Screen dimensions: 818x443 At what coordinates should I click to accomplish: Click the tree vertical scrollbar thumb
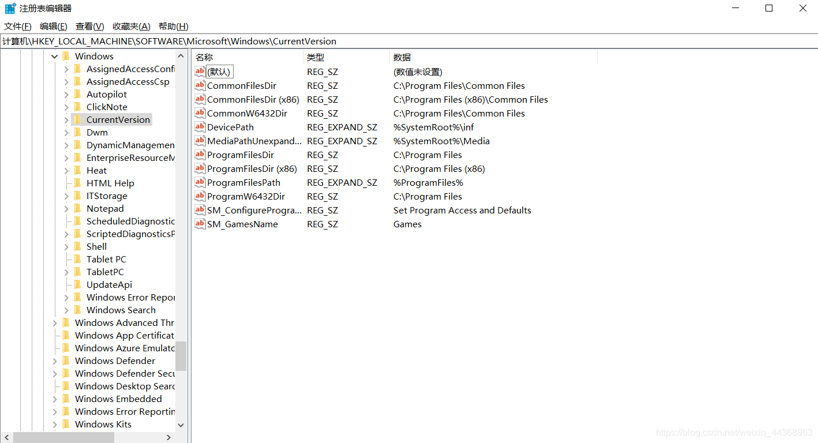tap(181, 356)
